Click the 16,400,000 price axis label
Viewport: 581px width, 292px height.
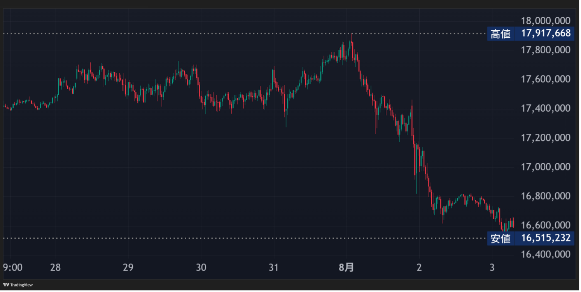point(546,254)
